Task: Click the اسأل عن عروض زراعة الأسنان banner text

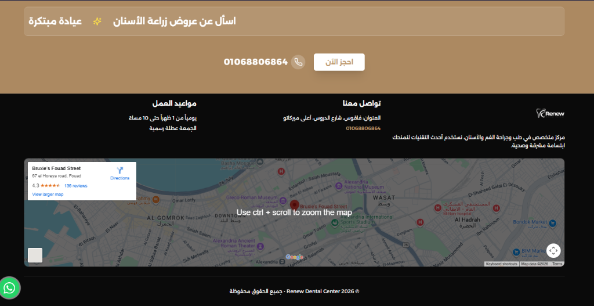Action: pos(174,21)
